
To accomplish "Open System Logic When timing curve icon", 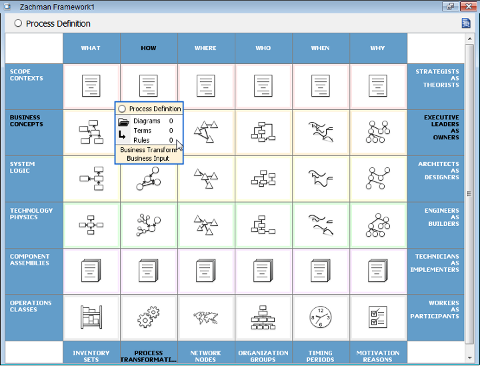I will pos(321,179).
